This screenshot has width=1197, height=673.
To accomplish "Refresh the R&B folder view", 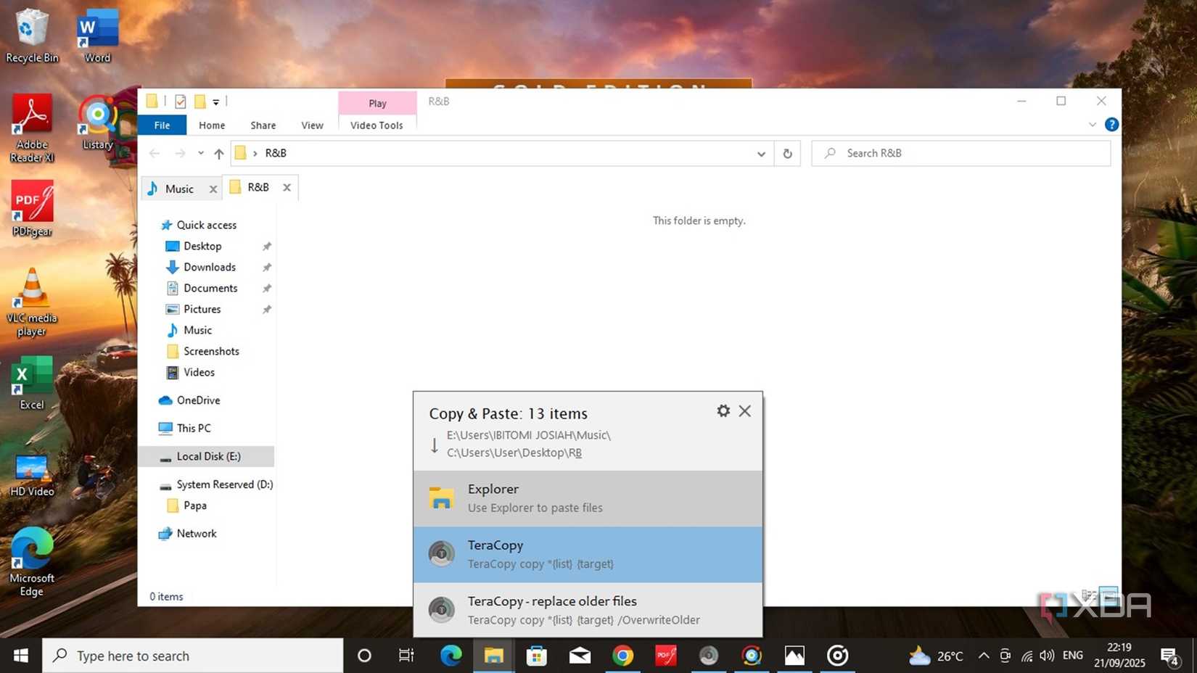I will click(x=787, y=153).
